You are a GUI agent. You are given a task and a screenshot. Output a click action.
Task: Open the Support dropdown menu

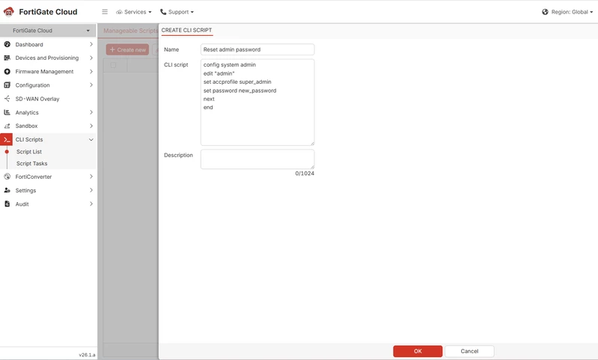tap(177, 12)
